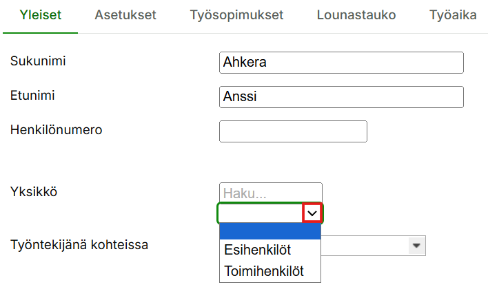
Task: Click the empty Henkilönumero input field
Action: click(x=293, y=131)
